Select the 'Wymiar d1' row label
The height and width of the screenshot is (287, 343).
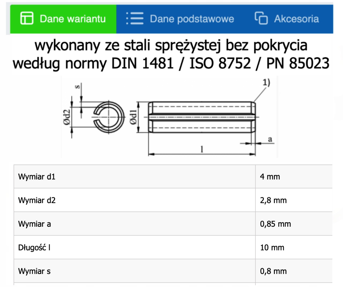click(x=37, y=177)
